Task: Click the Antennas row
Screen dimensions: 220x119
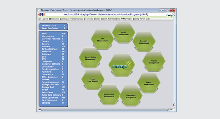Action: tap(53, 52)
